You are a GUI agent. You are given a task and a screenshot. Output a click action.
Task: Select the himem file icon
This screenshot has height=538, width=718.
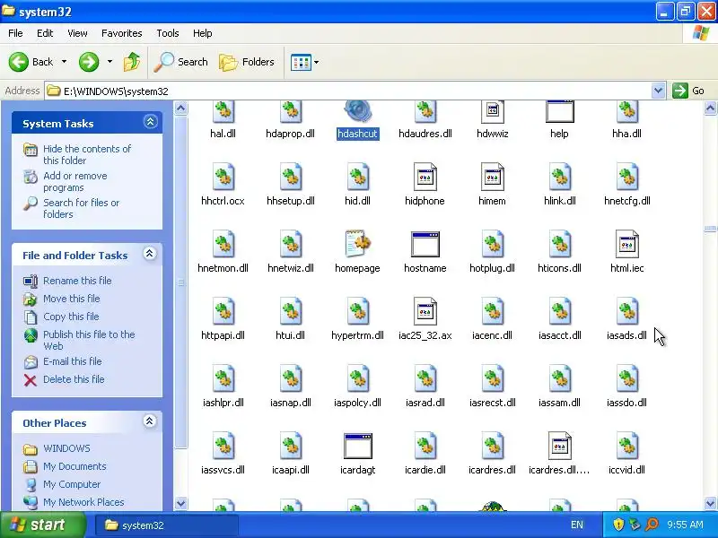tap(492, 177)
